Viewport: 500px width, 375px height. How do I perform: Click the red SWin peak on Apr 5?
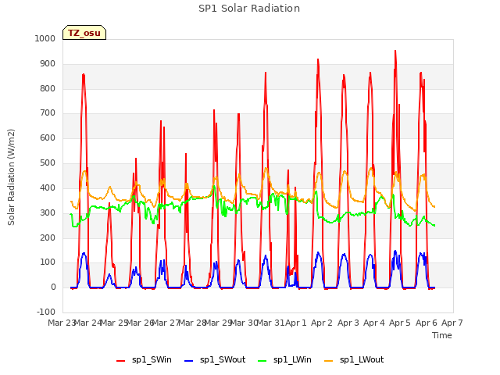click(395, 51)
